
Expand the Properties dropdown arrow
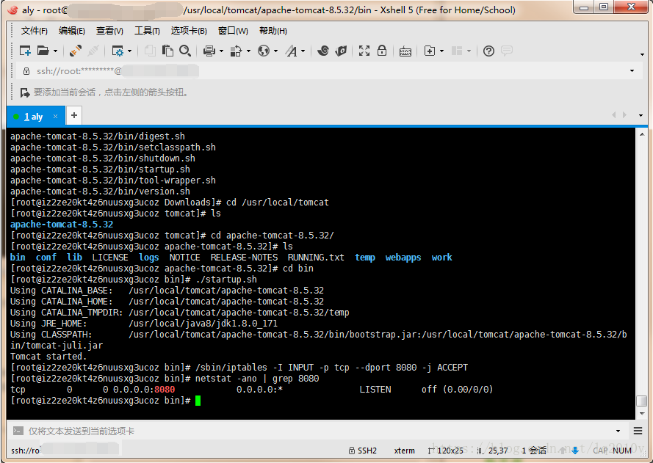130,51
